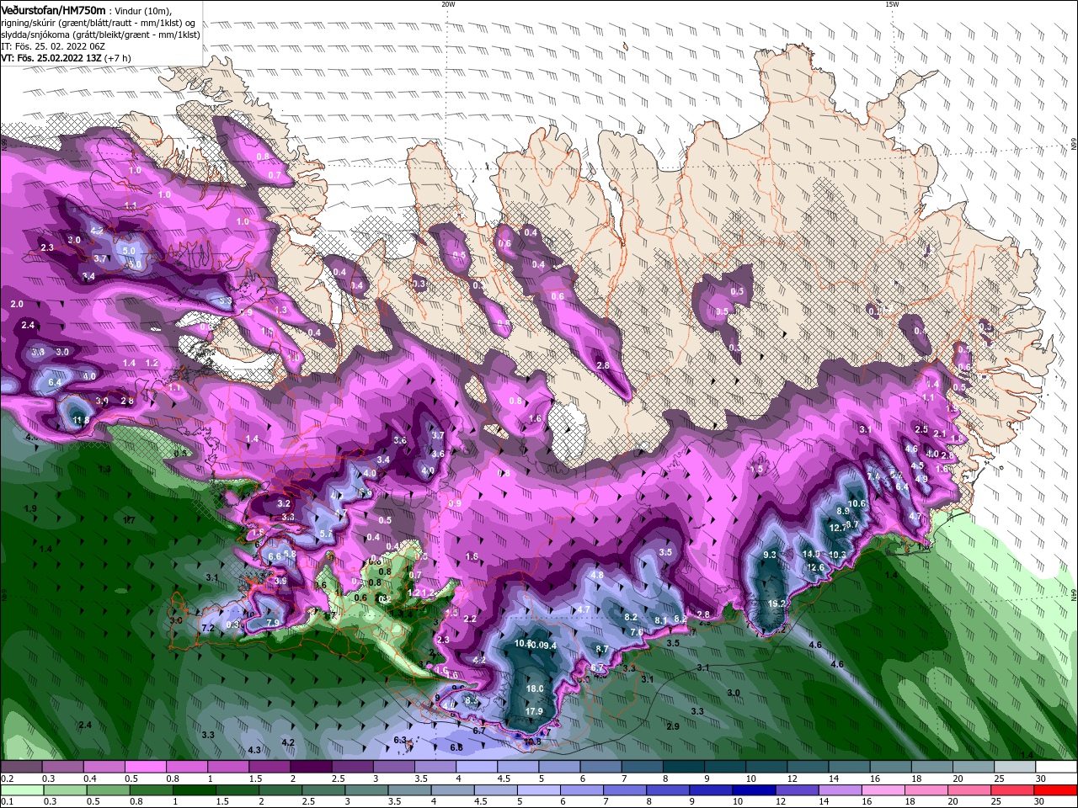This screenshot has width=1078, height=808.
Task: Click the 20W longitude label at top
Action: click(x=449, y=4)
